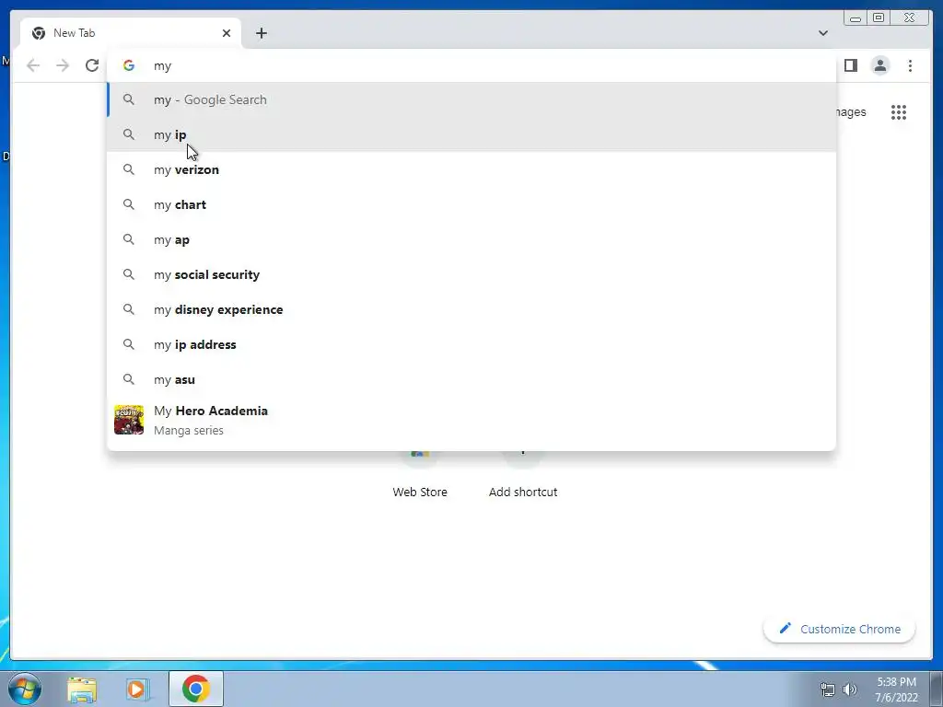Launch Windows Media Player from the taskbar
Viewport: 943px width, 707px height.
[x=136, y=689]
